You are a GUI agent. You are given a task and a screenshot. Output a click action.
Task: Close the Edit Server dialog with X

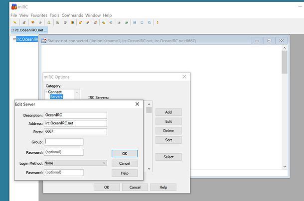point(137,104)
